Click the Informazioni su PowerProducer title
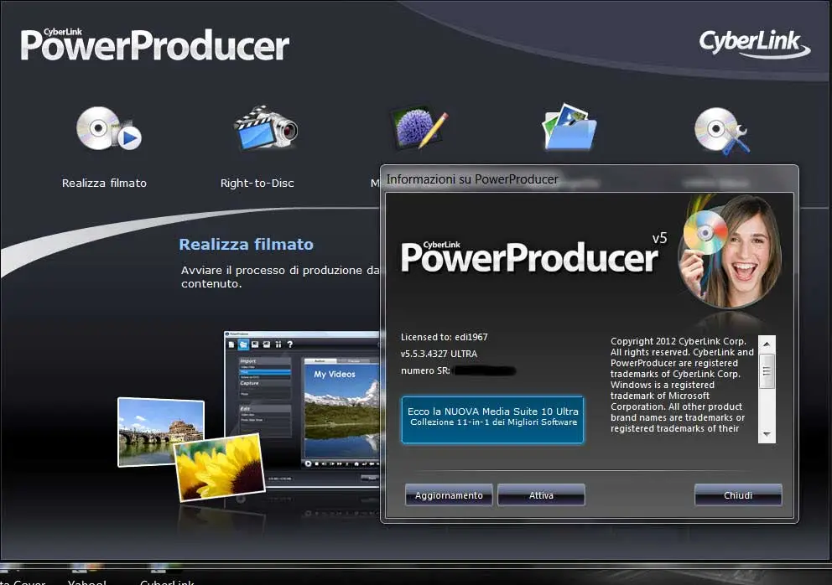This screenshot has height=585, width=832. (x=472, y=179)
